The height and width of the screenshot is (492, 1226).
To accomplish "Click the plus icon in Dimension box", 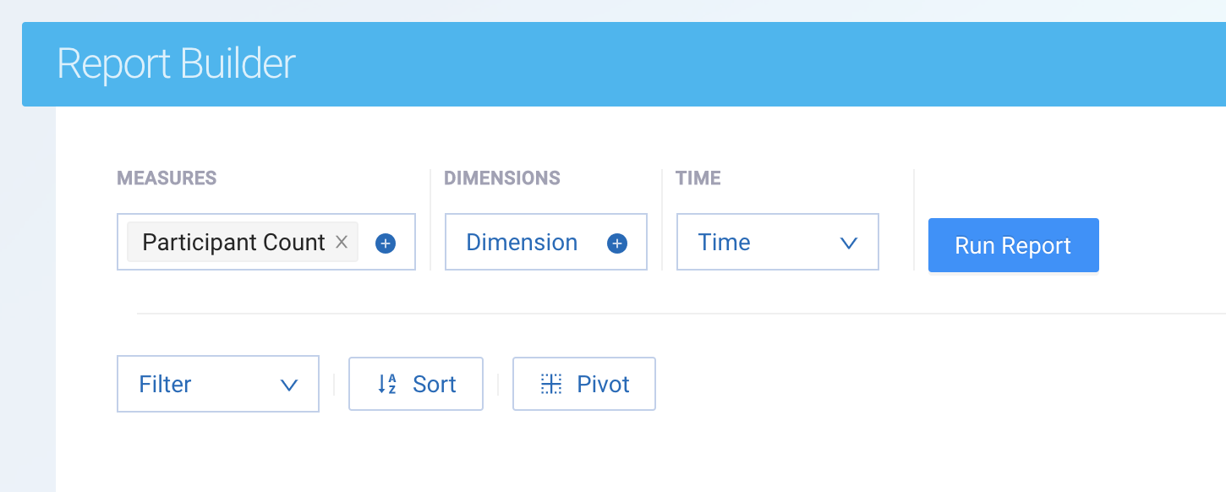I will click(617, 243).
